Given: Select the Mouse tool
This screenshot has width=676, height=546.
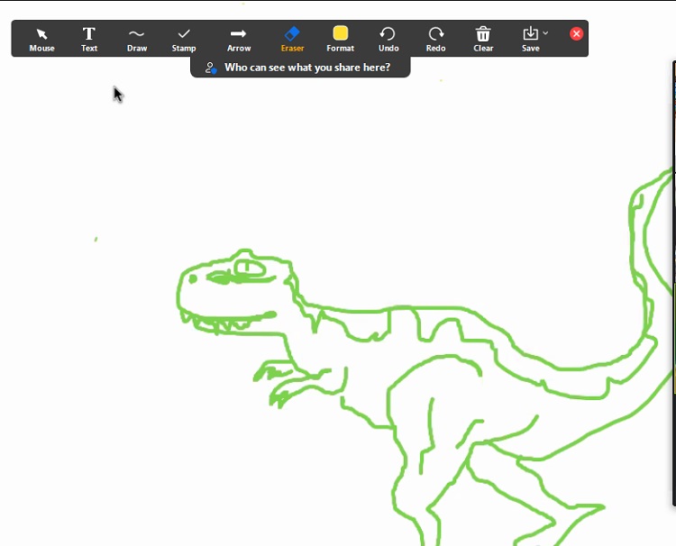Looking at the screenshot, I should 41,40.
